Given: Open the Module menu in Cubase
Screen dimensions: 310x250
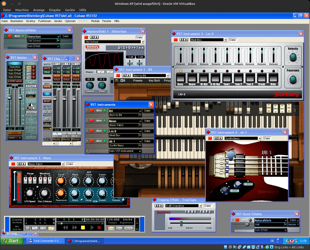Looking at the screenshot, I should 95,21.
